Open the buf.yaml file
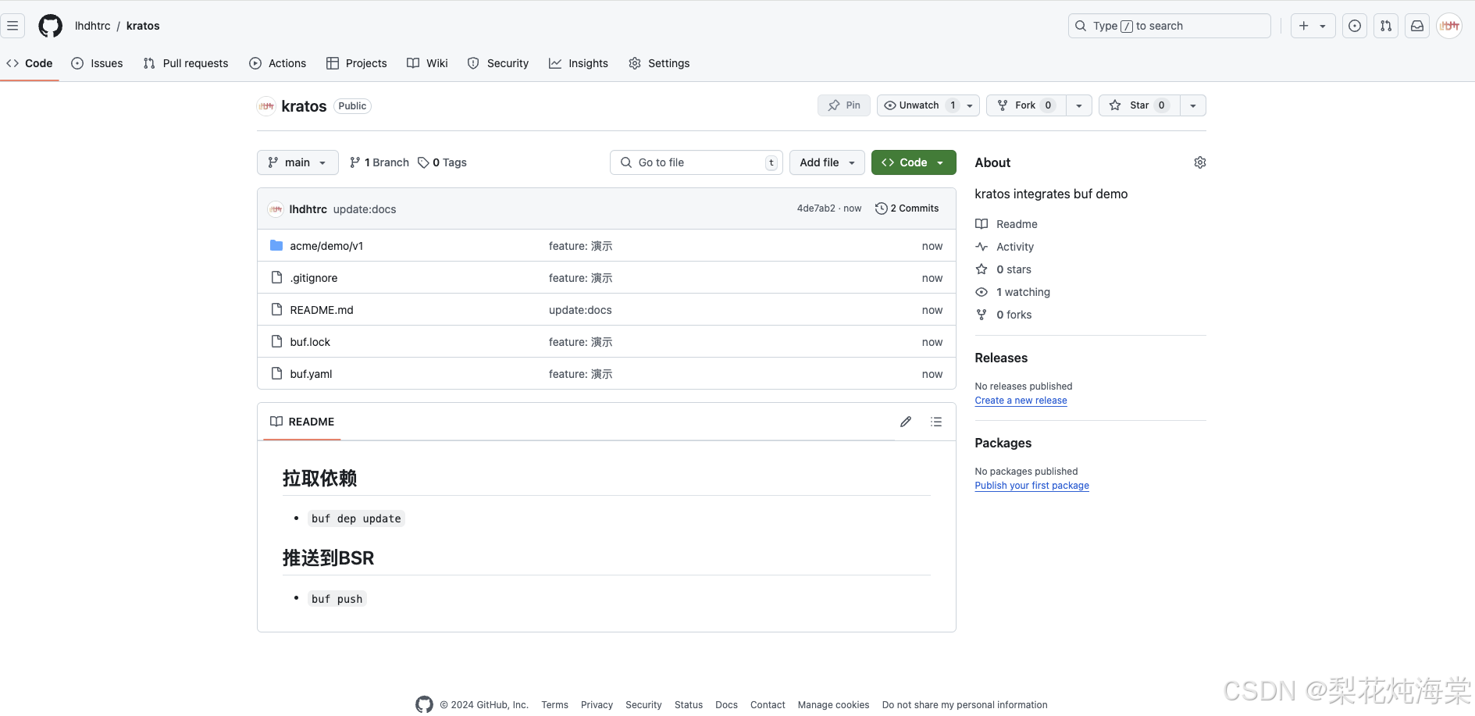Screen dimensions: 1475x716 [x=311, y=374]
